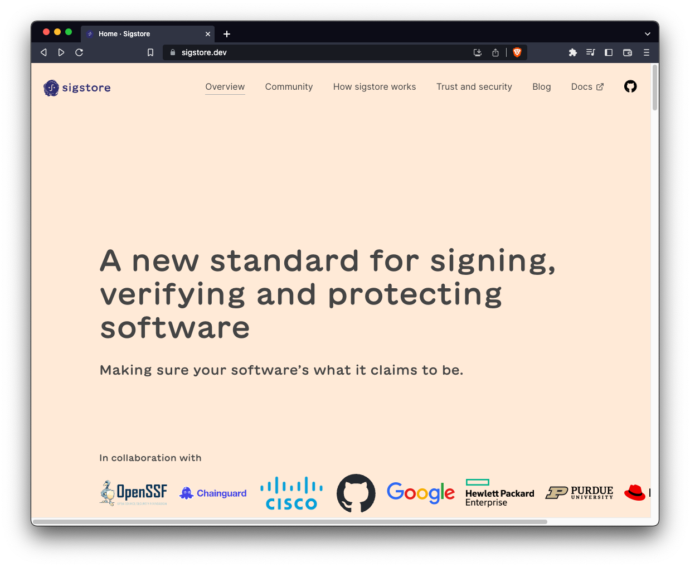The image size is (690, 567).
Task: Open the external Docs link
Action: pos(587,87)
